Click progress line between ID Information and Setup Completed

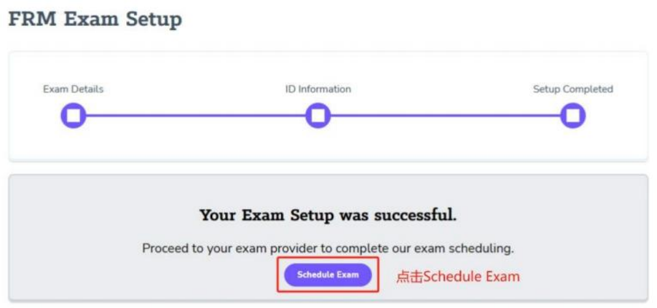tap(446, 117)
